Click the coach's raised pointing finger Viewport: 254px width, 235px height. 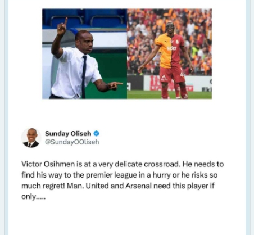tap(66, 21)
